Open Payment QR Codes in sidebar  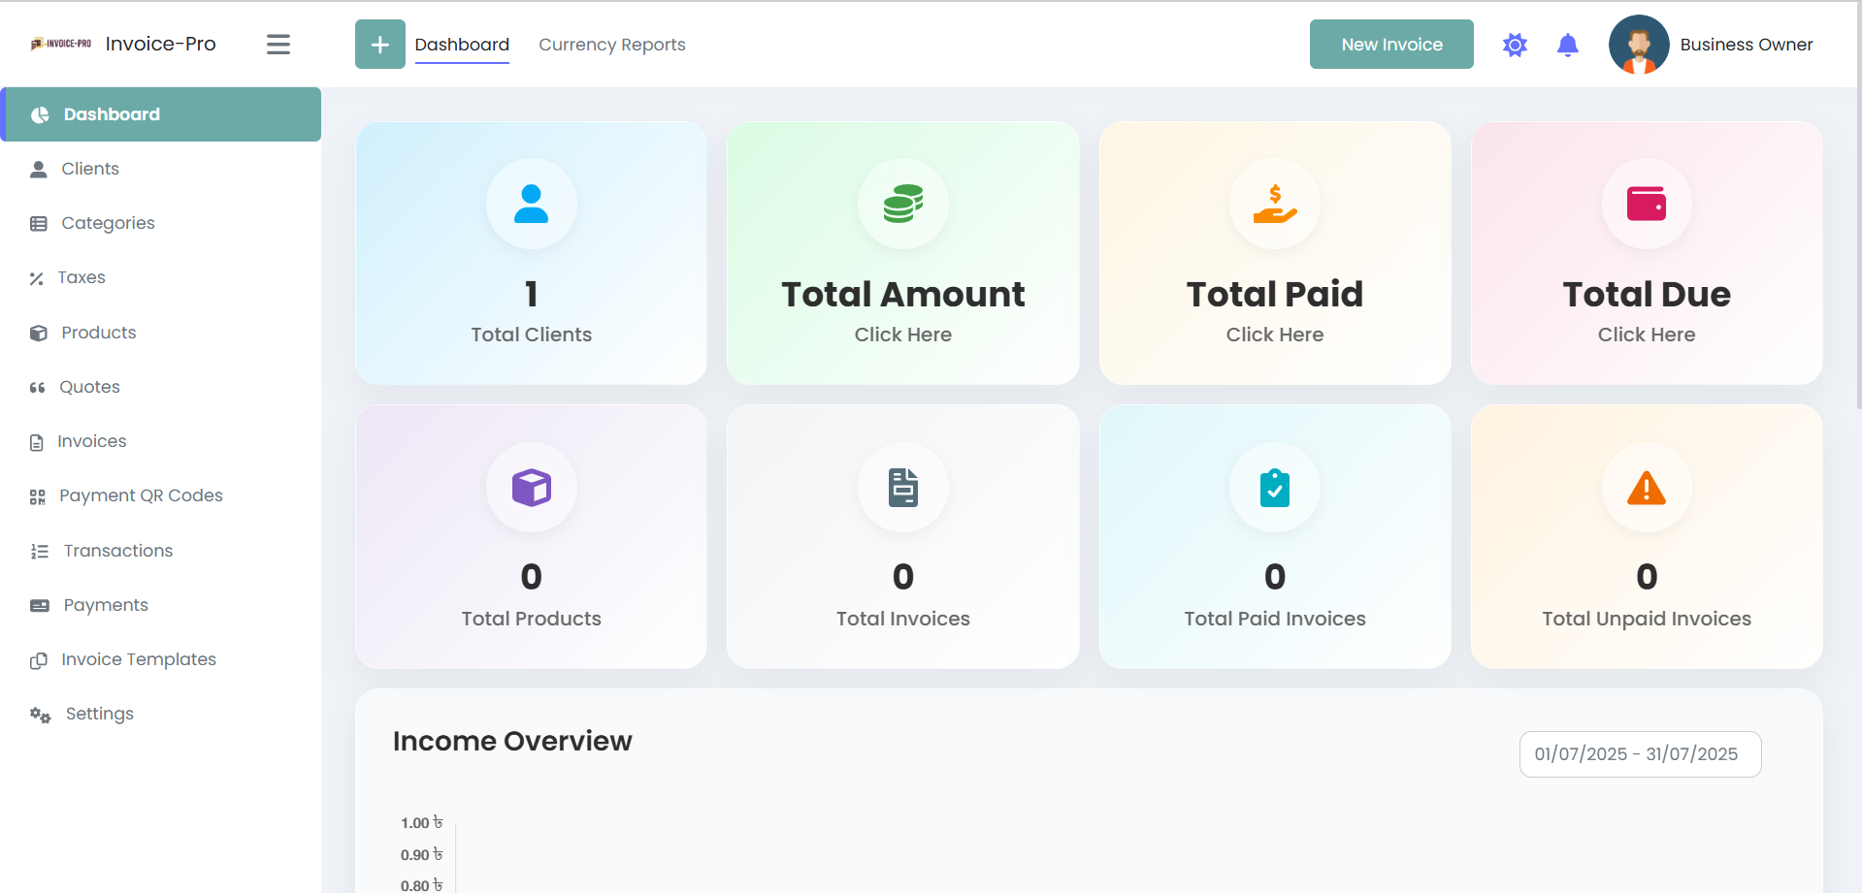coord(141,495)
